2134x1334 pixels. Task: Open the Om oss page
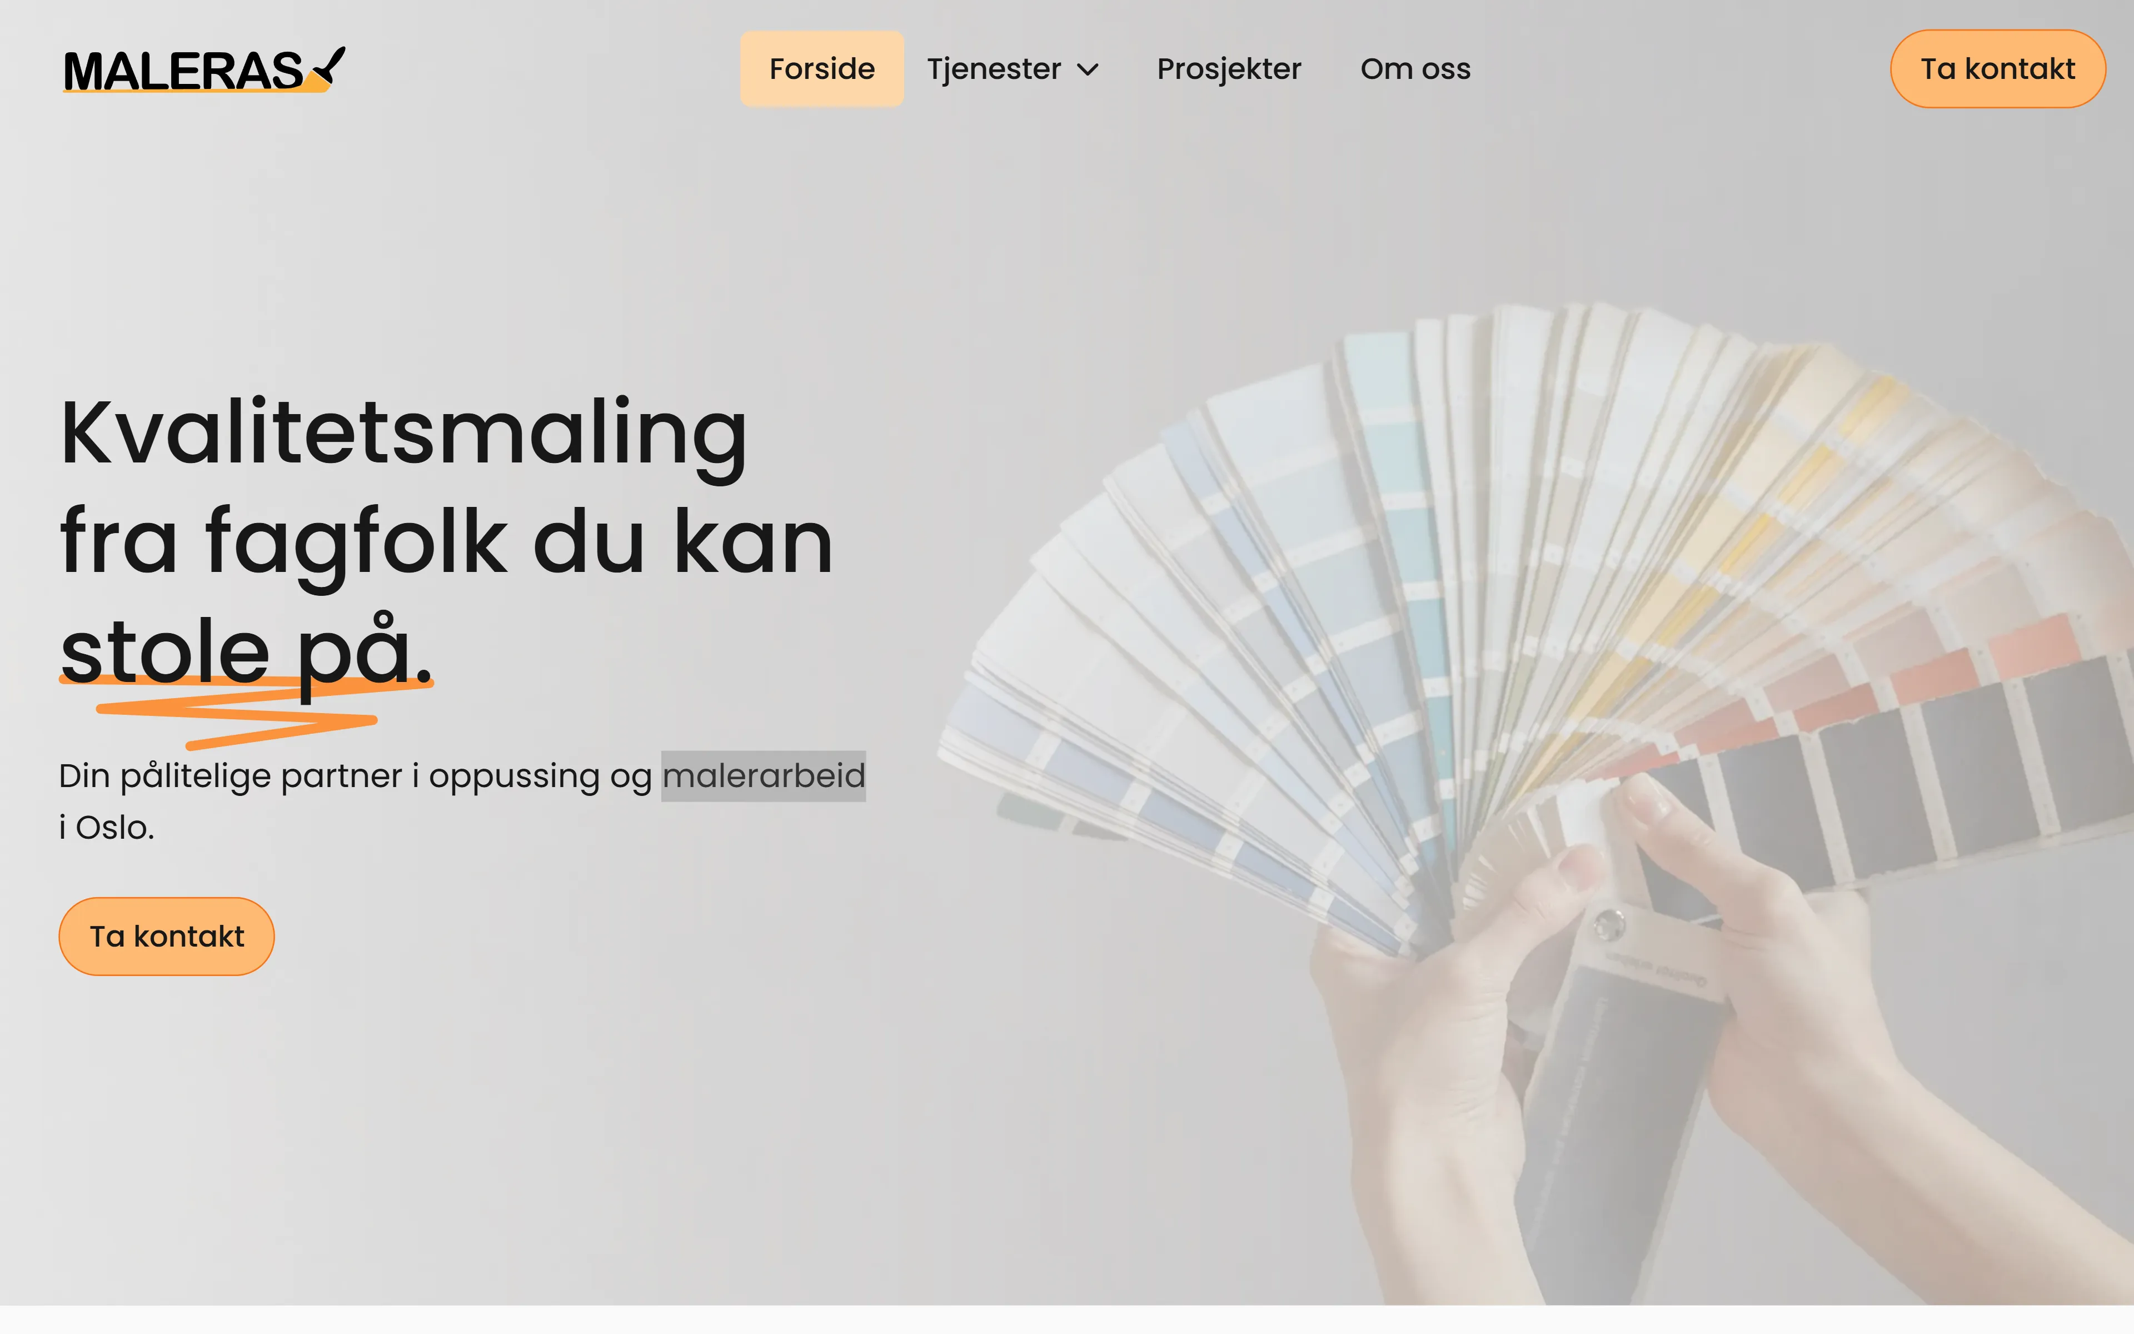point(1415,69)
